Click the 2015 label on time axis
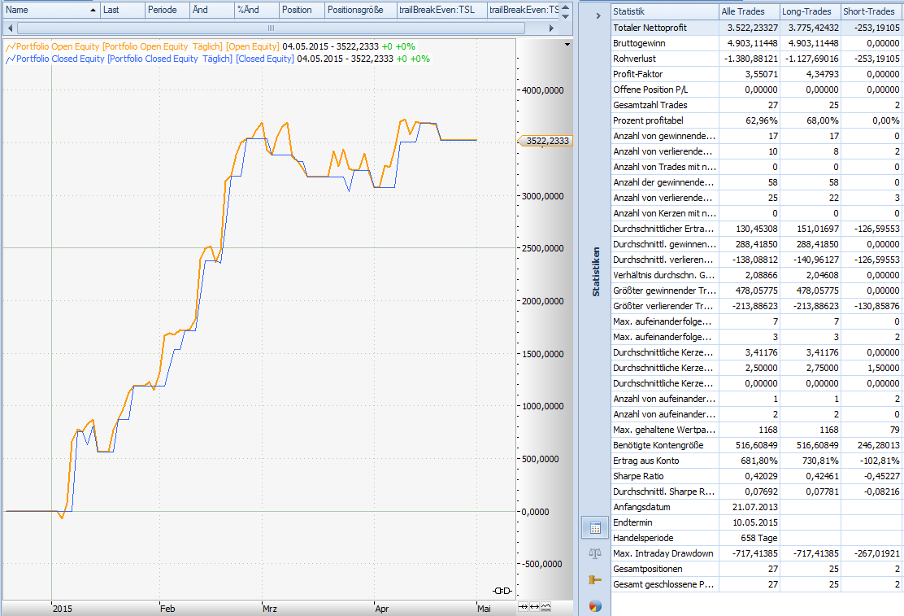 [x=63, y=609]
